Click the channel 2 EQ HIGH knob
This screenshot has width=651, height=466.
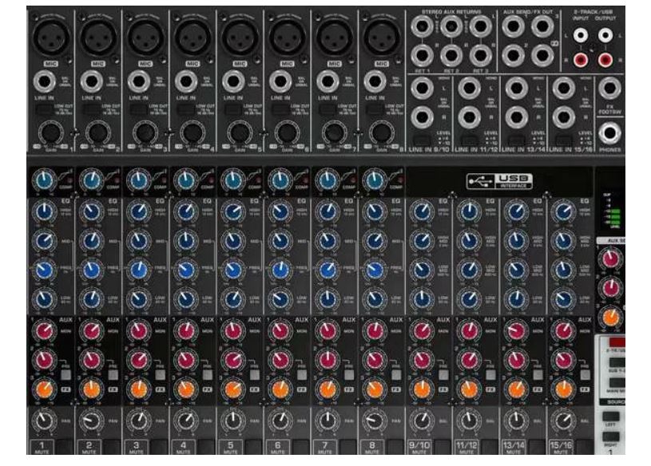[90, 212]
